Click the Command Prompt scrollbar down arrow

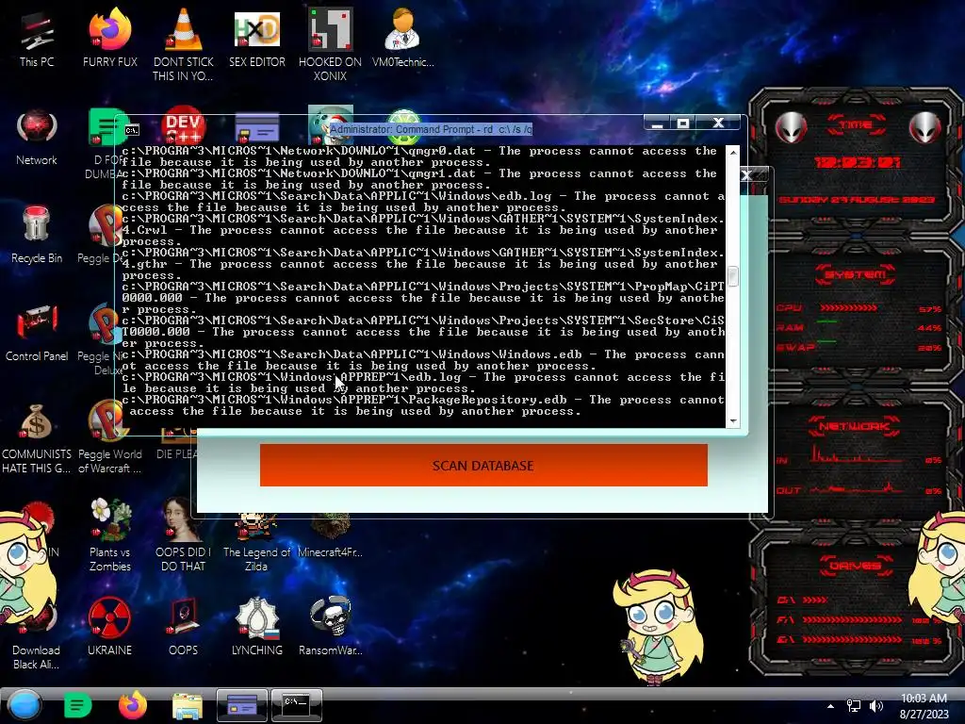[x=732, y=421]
